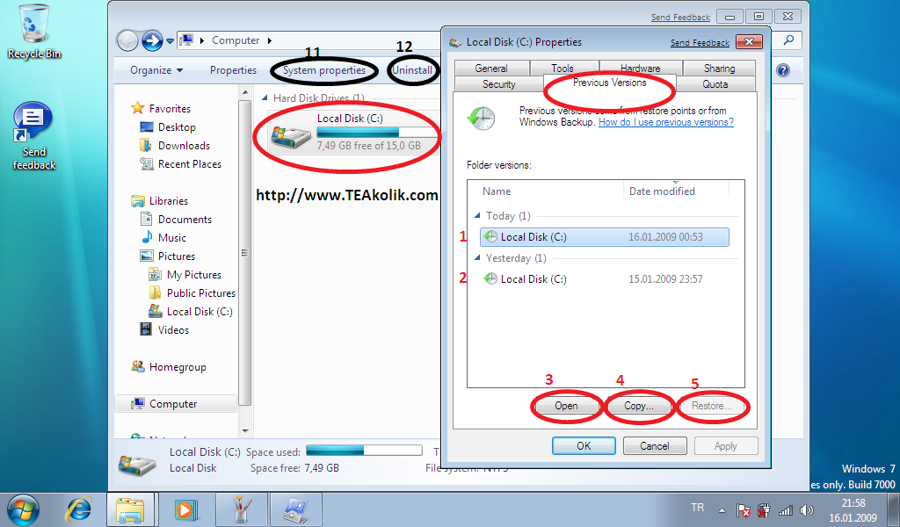Switch to the Tools tab

click(562, 69)
